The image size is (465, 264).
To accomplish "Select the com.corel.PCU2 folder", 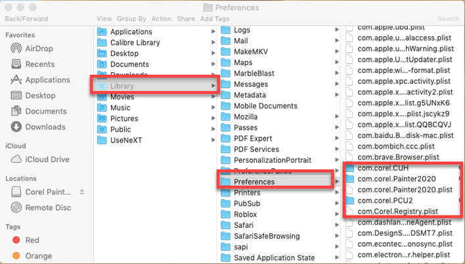I will coord(379,200).
